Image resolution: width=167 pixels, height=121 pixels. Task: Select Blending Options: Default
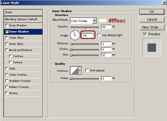pyautogui.click(x=23, y=19)
